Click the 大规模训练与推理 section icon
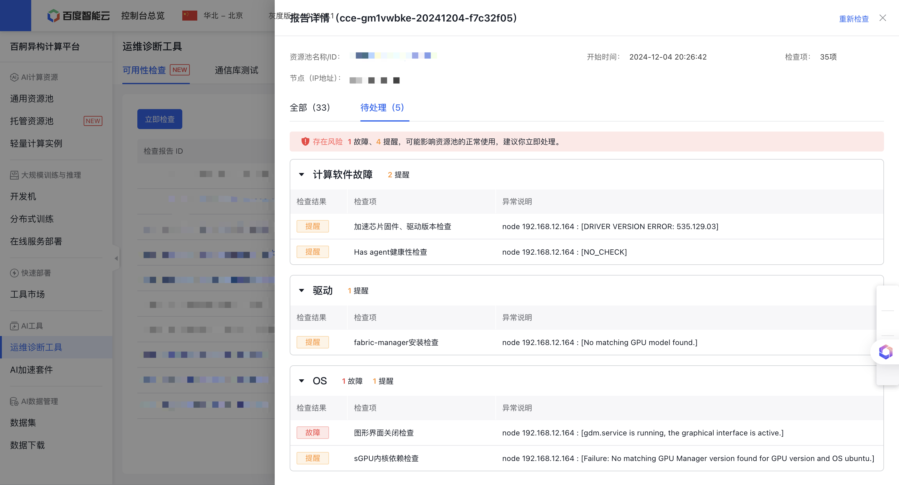 (14, 175)
